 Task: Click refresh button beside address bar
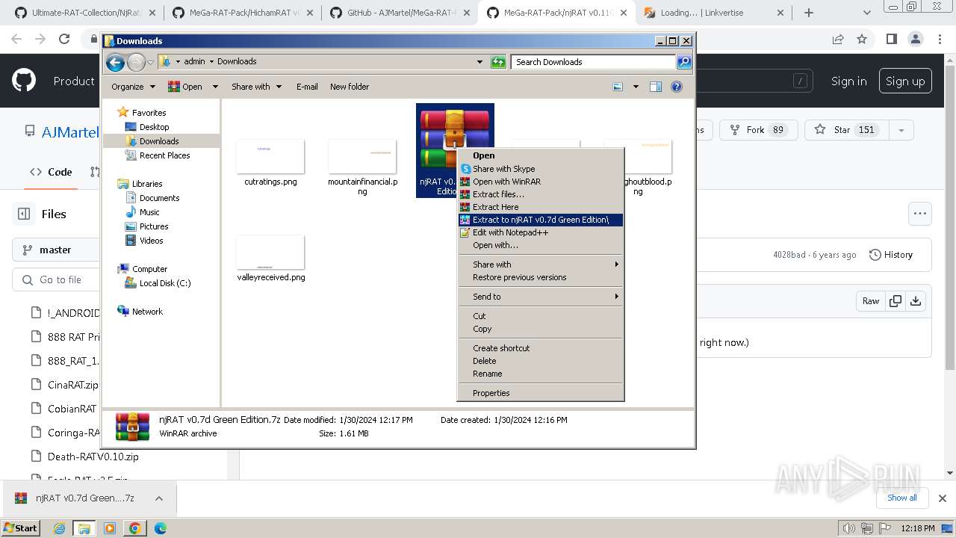pyautogui.click(x=498, y=62)
